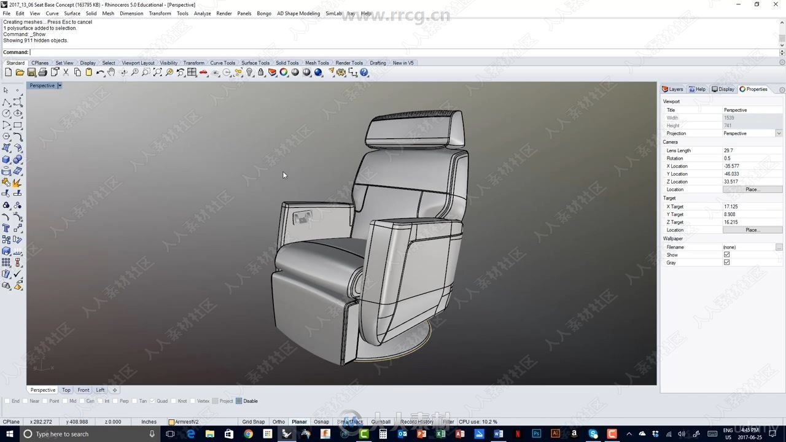Click the Zoom Extents icon
This screenshot has width=786, height=442.
(x=158, y=72)
